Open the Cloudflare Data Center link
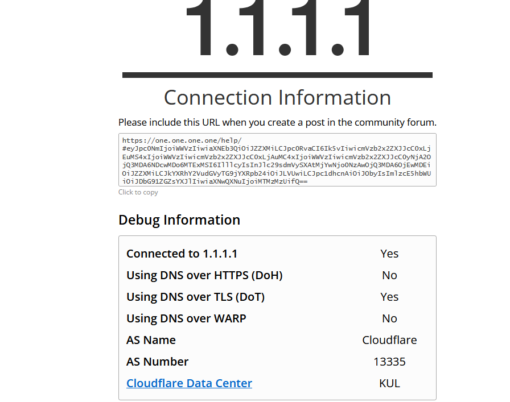The width and height of the screenshot is (510, 402). pos(189,383)
